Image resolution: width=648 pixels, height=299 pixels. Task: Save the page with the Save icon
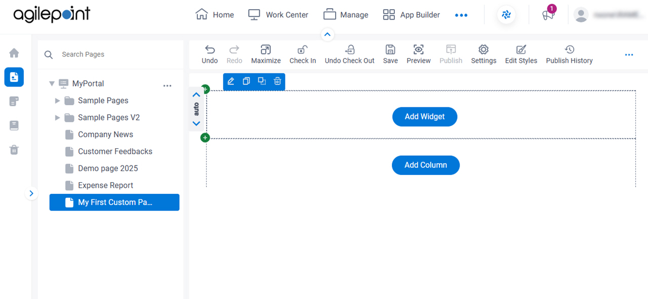pos(390,50)
